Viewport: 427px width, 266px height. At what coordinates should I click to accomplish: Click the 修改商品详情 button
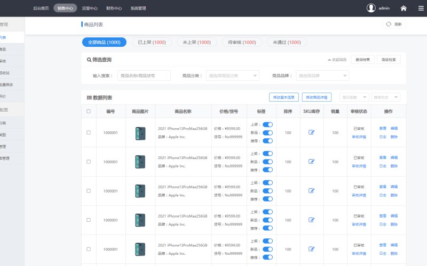[x=317, y=97]
